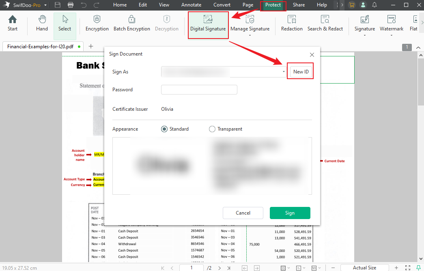This screenshot has height=271, width=424.
Task: Click the New ID button
Action: [300, 71]
